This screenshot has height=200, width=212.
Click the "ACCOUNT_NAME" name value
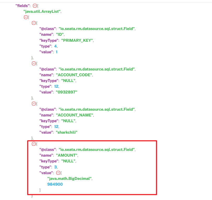click(x=75, y=115)
